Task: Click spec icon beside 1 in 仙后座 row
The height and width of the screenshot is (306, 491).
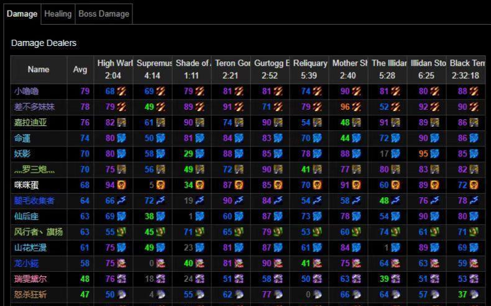Action: [200, 216]
